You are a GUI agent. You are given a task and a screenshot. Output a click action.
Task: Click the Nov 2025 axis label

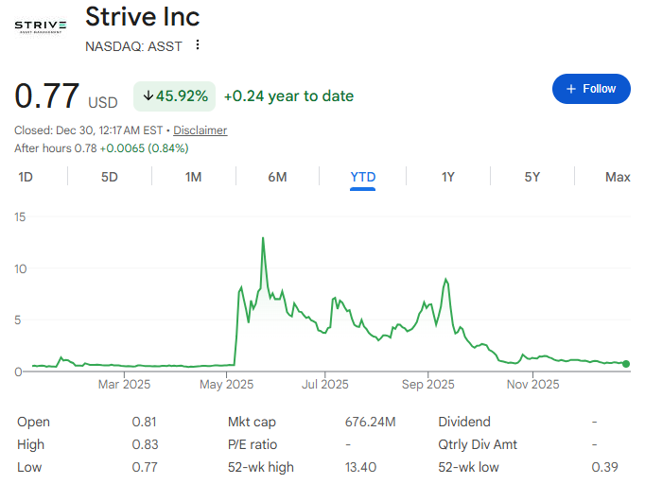click(533, 385)
